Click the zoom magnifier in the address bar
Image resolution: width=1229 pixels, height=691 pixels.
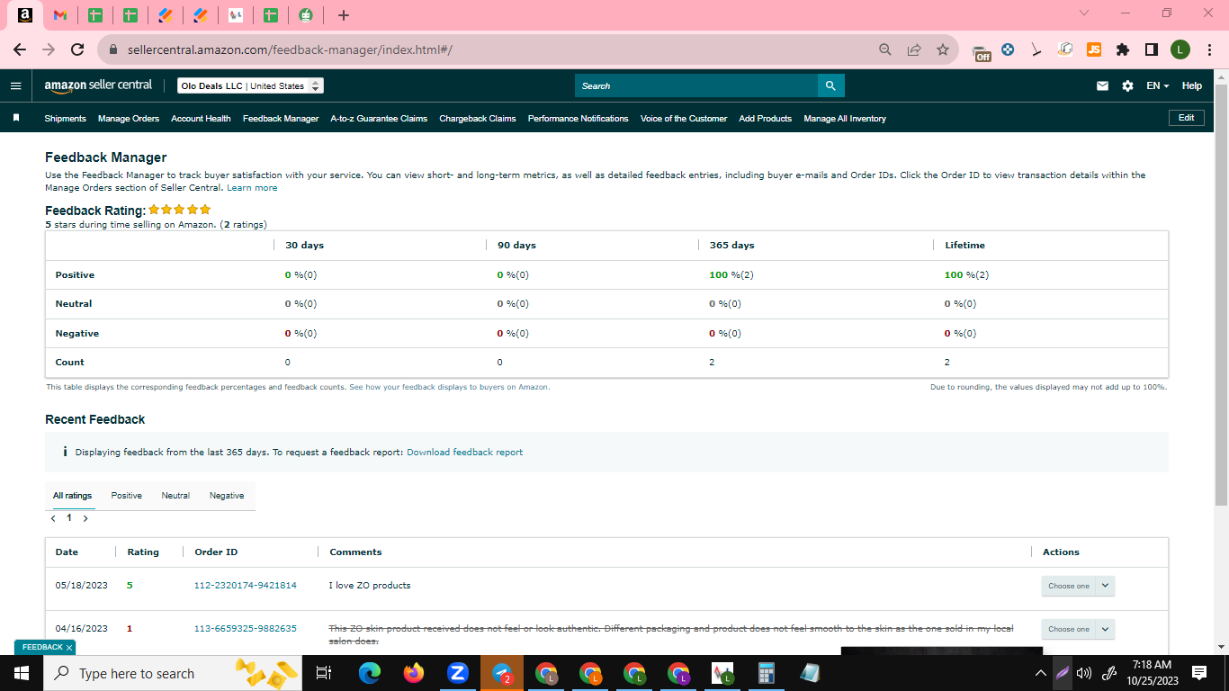click(885, 49)
